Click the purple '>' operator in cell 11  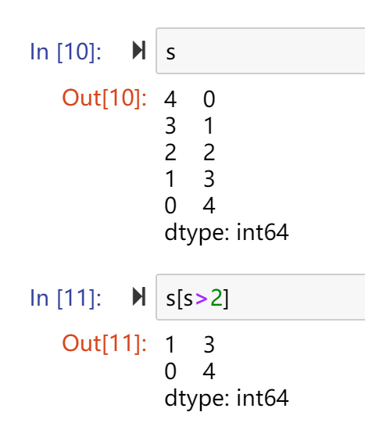(x=202, y=299)
